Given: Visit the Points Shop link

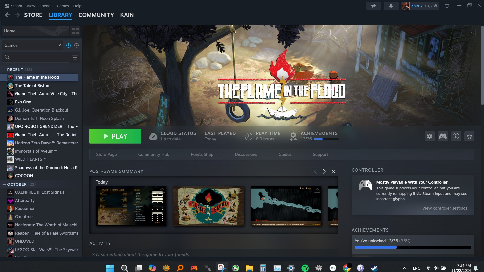Looking at the screenshot, I should [x=202, y=154].
